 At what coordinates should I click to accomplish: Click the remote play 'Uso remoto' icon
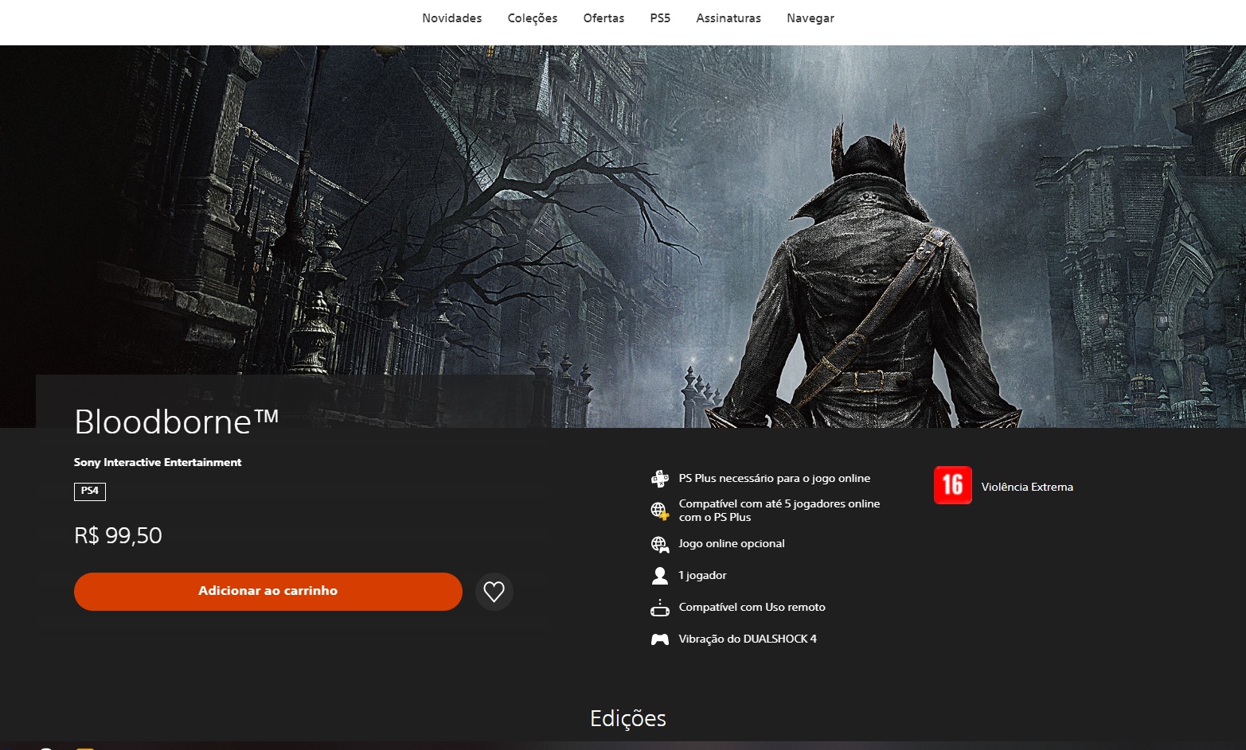[659, 608]
